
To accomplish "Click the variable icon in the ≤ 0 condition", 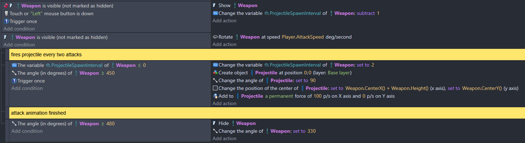I will [x=14, y=65].
